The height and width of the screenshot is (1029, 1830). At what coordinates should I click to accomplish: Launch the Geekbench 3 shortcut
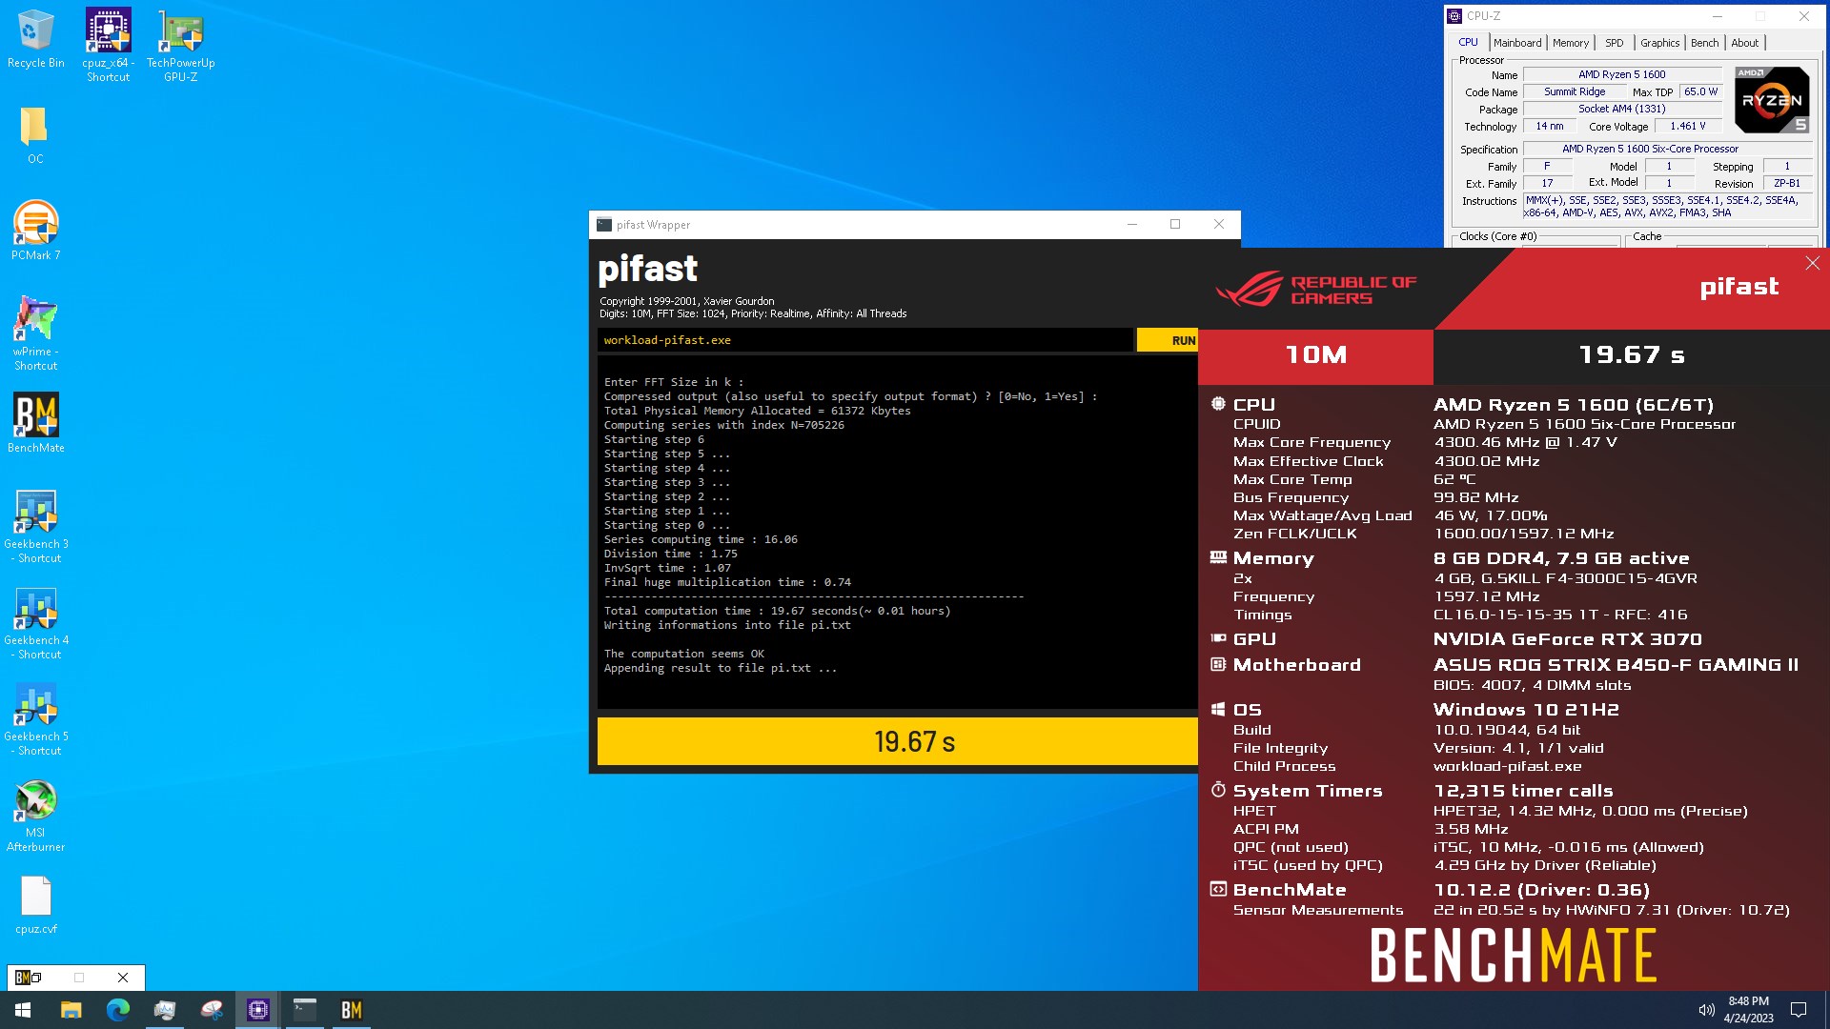point(35,526)
